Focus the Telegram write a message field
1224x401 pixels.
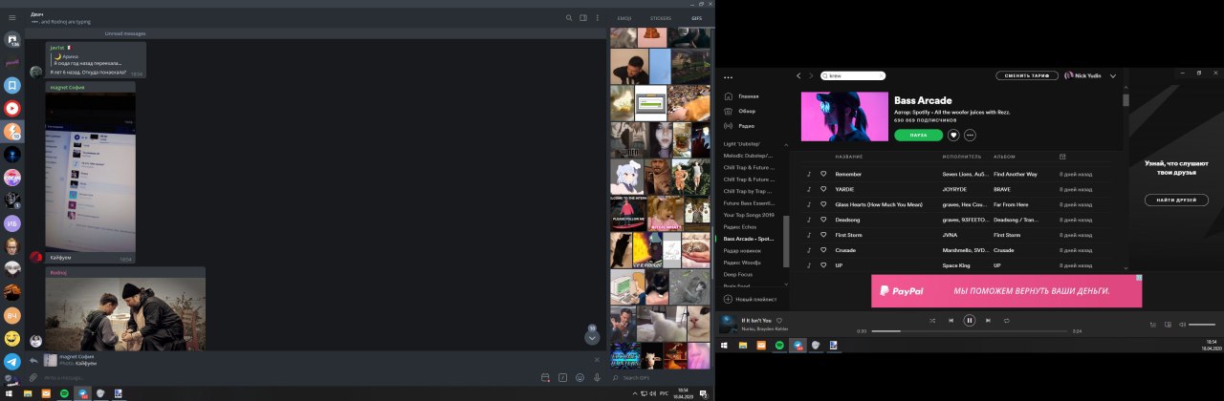click(x=287, y=377)
